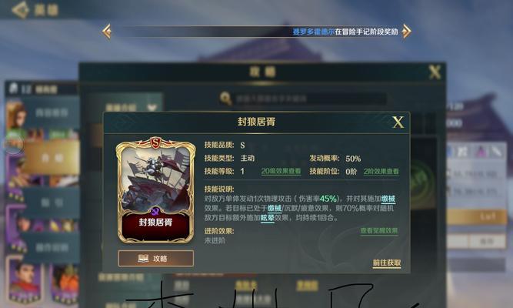Screen dimensions: 513x308
Task: Close the 攻略 strategy window
Action: pyautogui.click(x=435, y=72)
